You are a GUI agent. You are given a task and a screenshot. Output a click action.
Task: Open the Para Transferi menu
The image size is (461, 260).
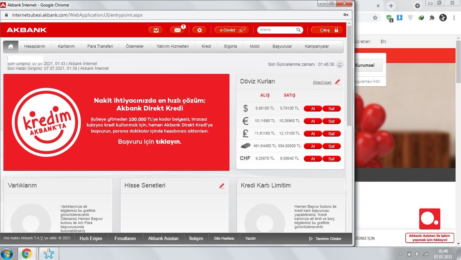click(x=100, y=46)
